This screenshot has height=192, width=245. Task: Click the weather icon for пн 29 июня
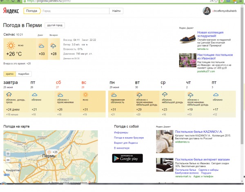tap(114, 94)
